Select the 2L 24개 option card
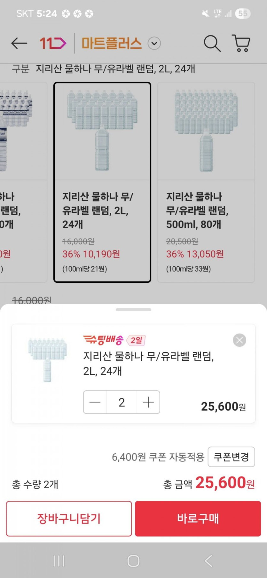267x578 pixels. 102,182
